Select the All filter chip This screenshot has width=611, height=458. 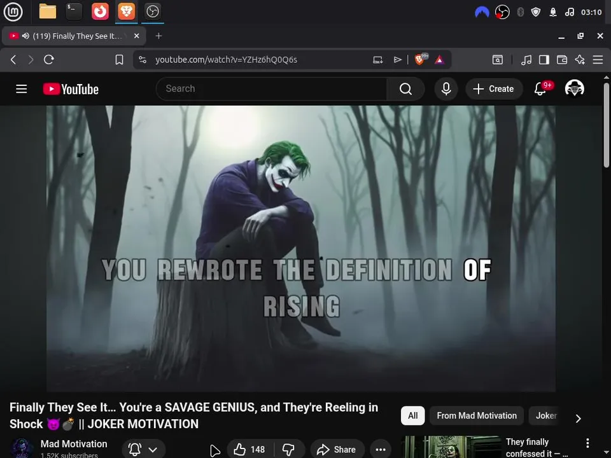(x=412, y=415)
